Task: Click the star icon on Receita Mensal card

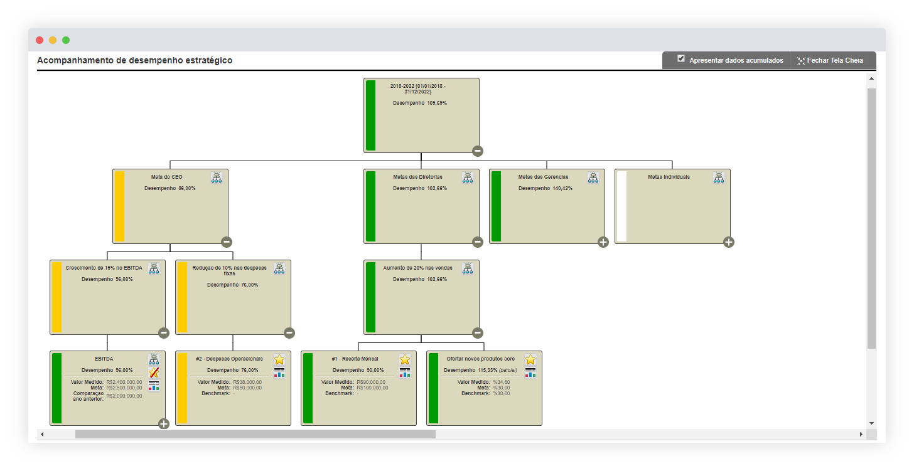Action: (405, 359)
